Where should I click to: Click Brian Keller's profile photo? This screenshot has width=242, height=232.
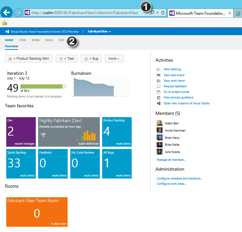(160, 145)
